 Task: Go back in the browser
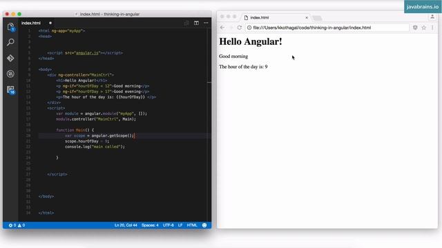[222, 28]
